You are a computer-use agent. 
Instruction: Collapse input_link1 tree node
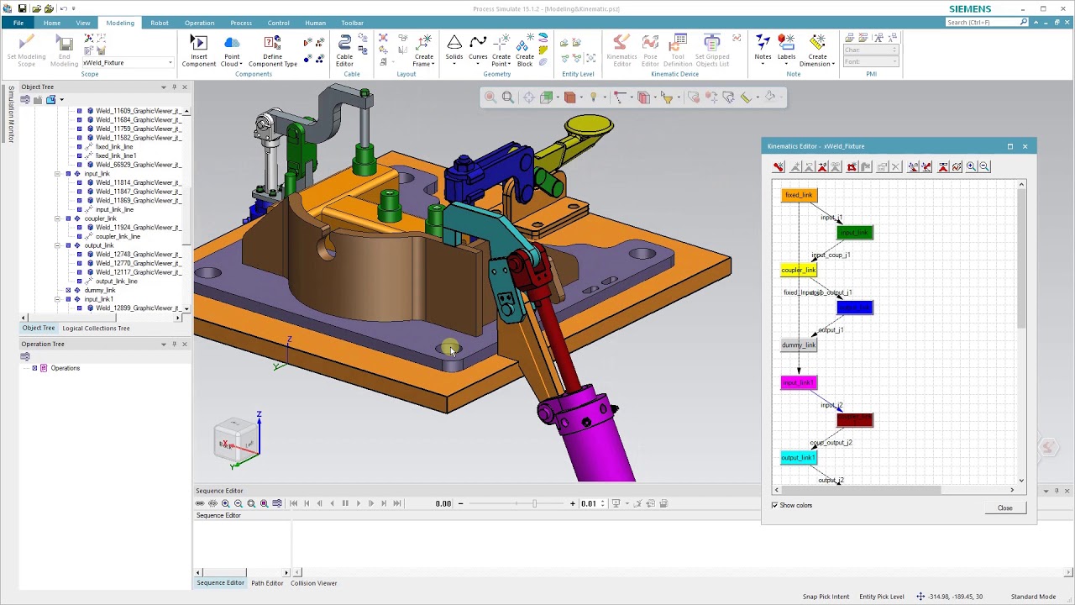coord(58,299)
